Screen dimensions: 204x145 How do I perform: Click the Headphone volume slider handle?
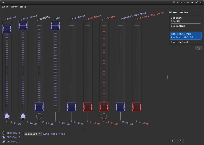tap(23, 26)
